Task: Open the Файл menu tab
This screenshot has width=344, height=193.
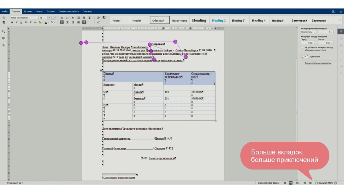Action: 5,12
